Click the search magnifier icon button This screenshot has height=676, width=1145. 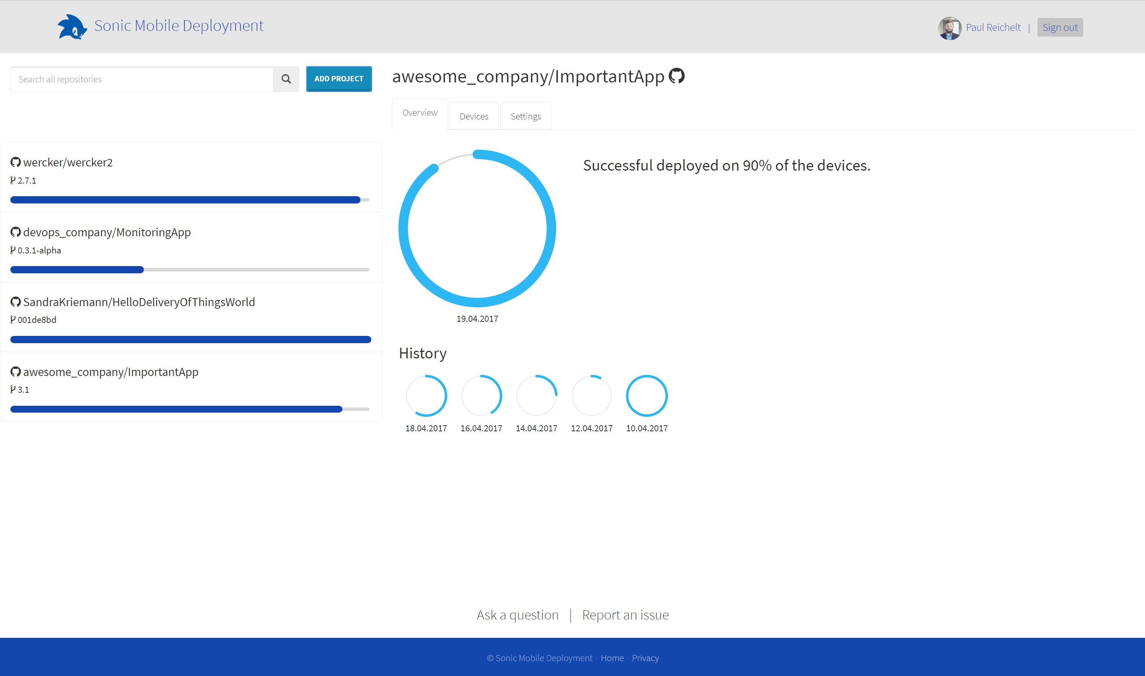286,79
